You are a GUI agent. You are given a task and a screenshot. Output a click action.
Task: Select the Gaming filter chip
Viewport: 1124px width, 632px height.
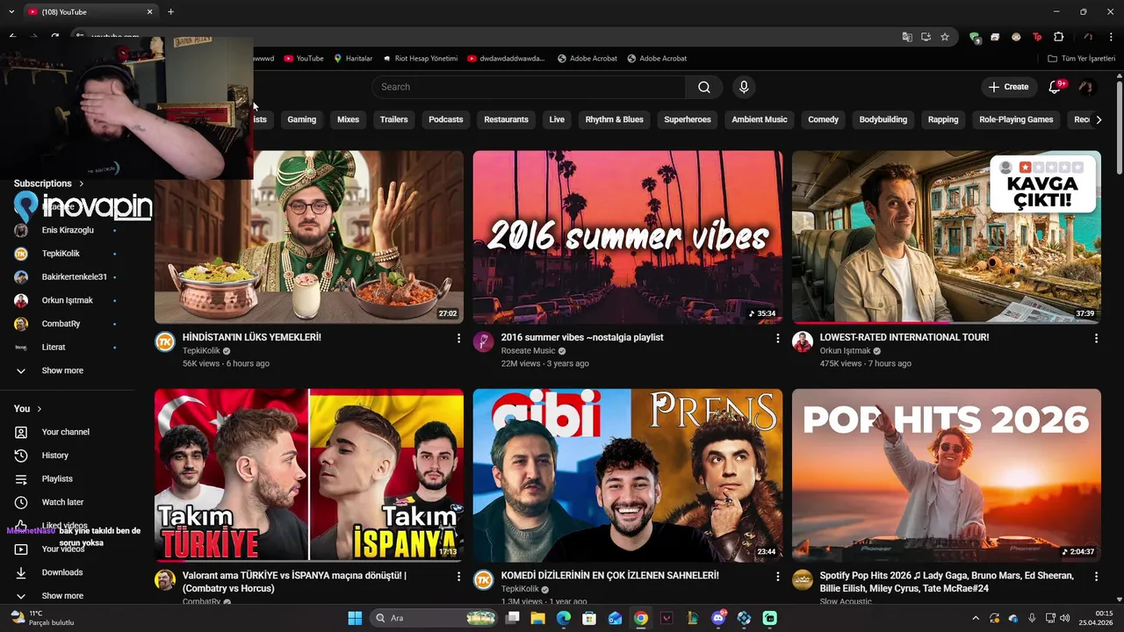click(x=302, y=119)
